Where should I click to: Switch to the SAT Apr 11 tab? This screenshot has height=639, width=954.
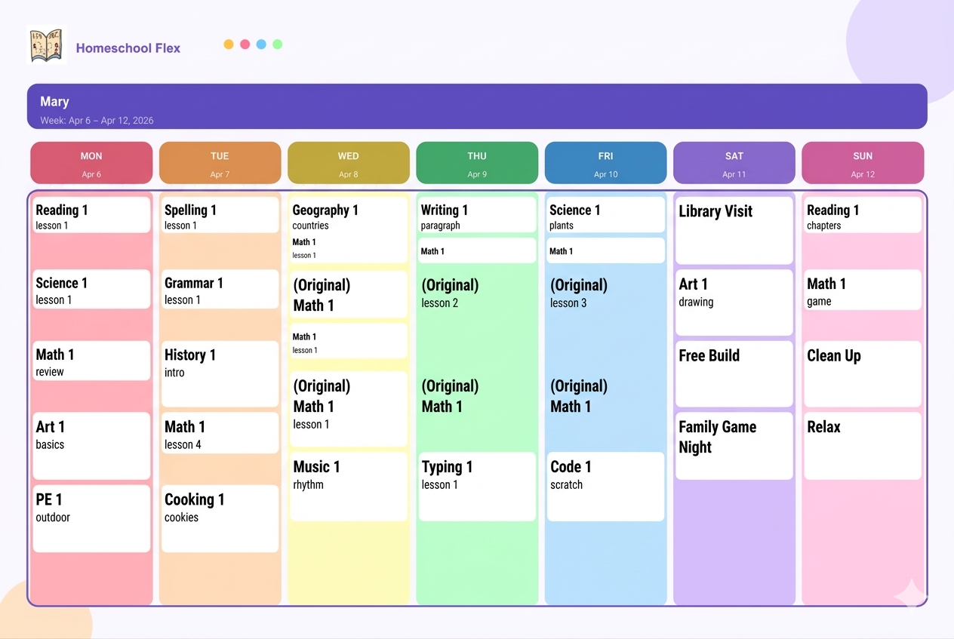click(x=734, y=163)
